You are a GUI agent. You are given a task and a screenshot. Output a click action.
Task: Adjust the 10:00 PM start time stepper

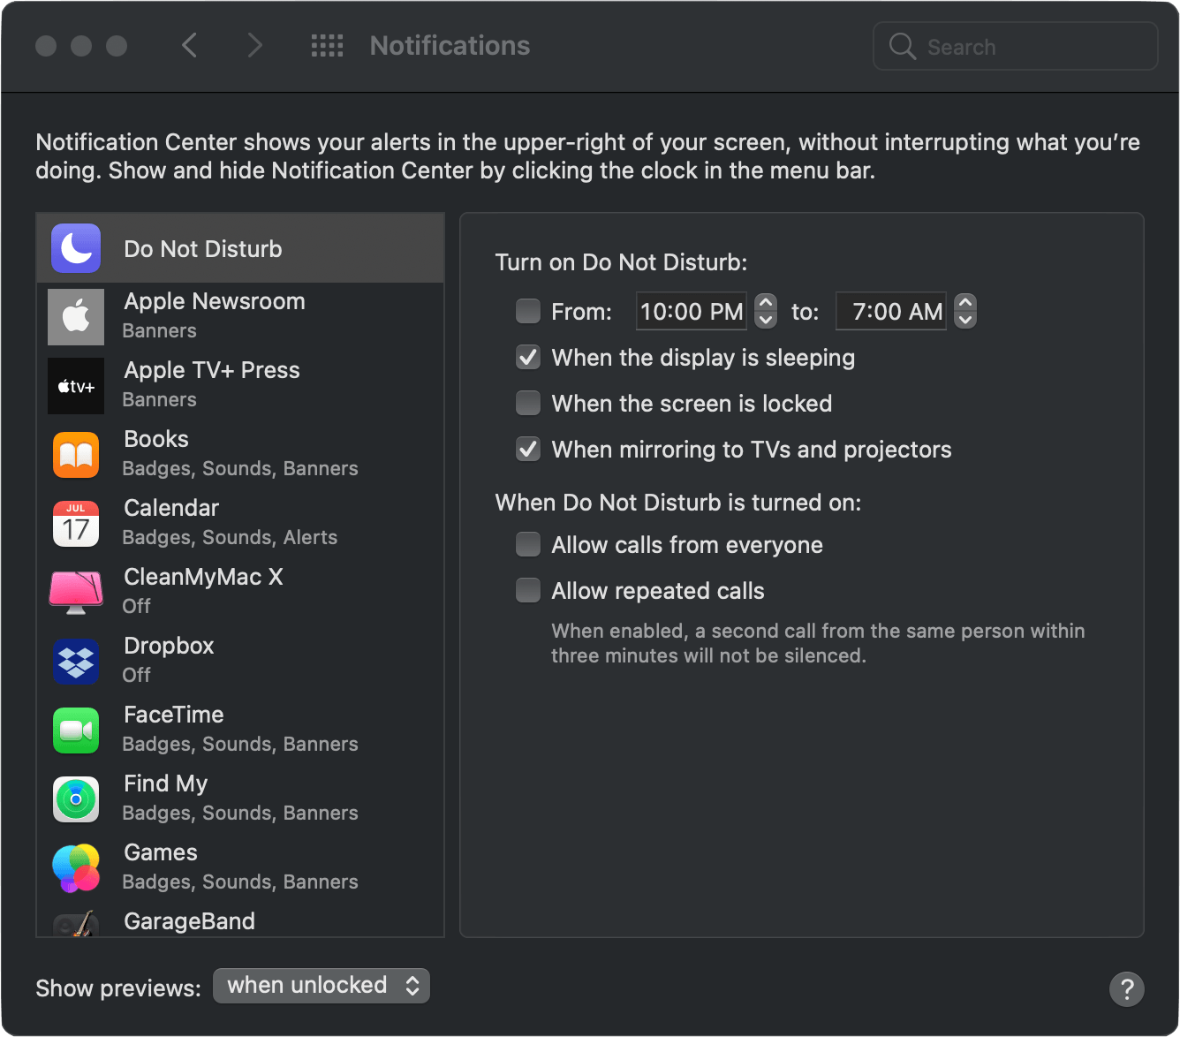pyautogui.click(x=766, y=311)
